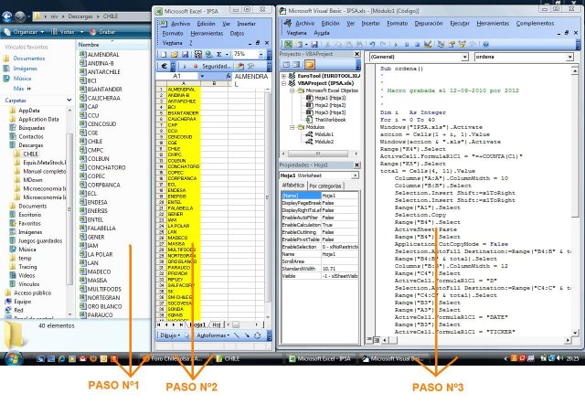
Task: Click the View Microsoft Excel icon in VBA toolbar
Action: click(x=289, y=45)
